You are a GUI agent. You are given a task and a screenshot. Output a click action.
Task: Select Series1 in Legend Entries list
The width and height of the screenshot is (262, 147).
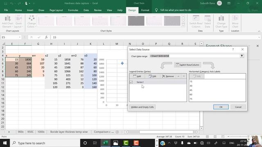tap(140, 82)
